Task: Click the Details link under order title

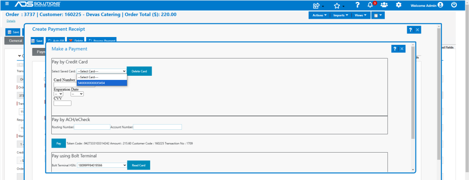Action: (11, 21)
